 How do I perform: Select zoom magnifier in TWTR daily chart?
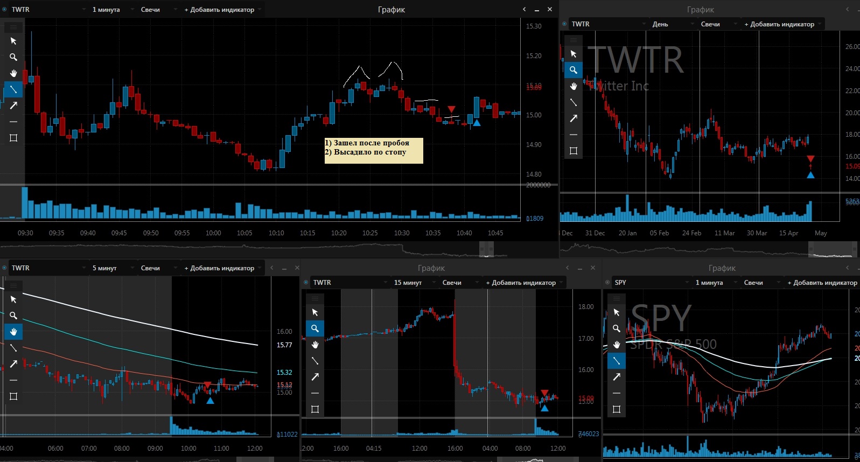[574, 70]
